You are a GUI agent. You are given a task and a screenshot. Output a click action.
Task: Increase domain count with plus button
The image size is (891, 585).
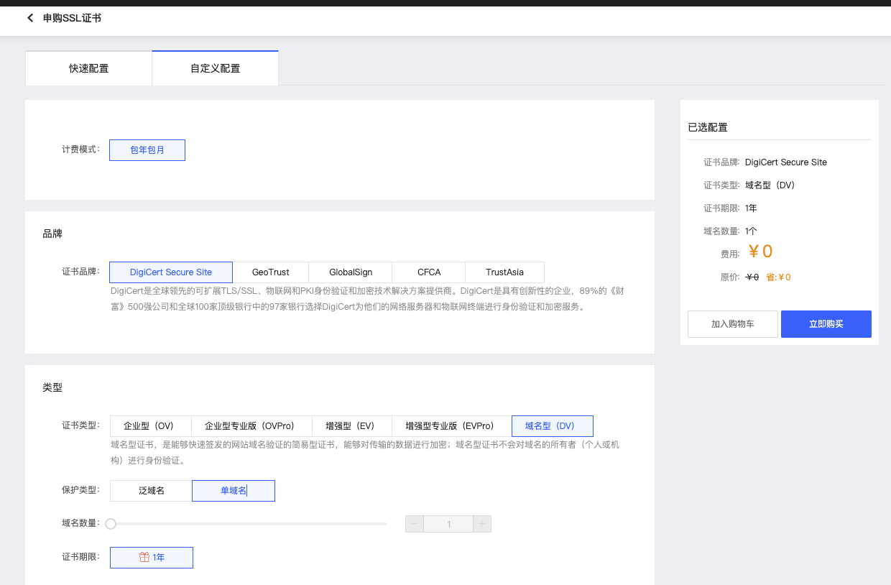point(482,524)
